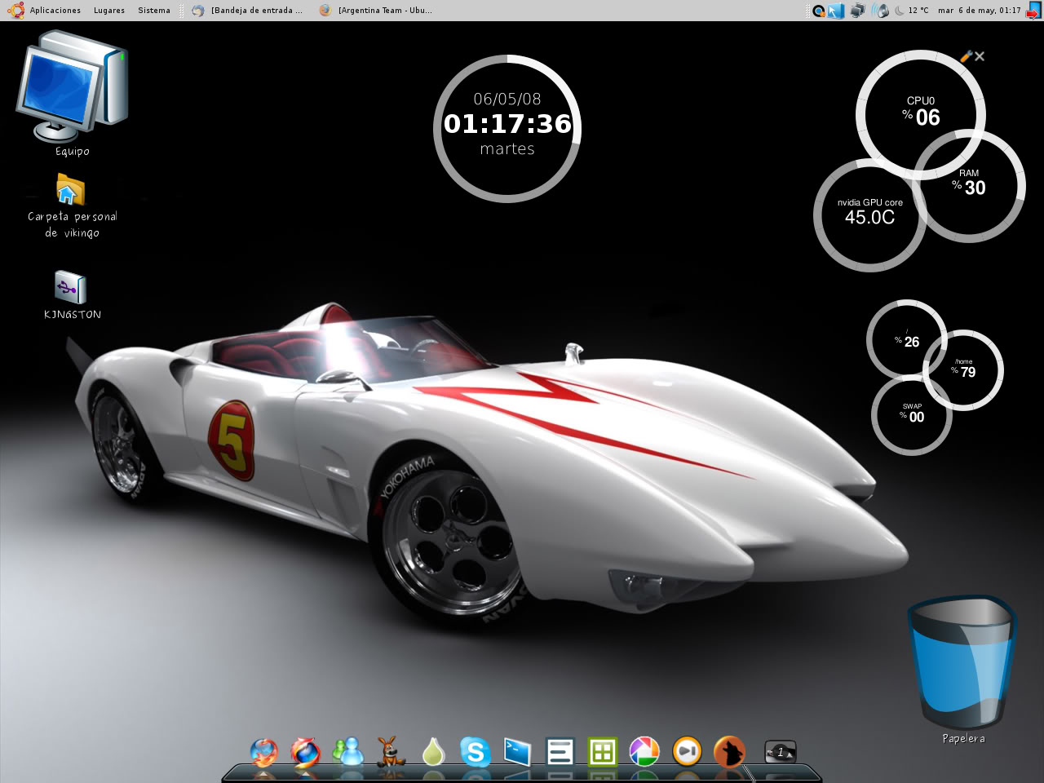This screenshot has height=783, width=1044.
Task: Open the Papelera trash bin
Action: tap(962, 662)
